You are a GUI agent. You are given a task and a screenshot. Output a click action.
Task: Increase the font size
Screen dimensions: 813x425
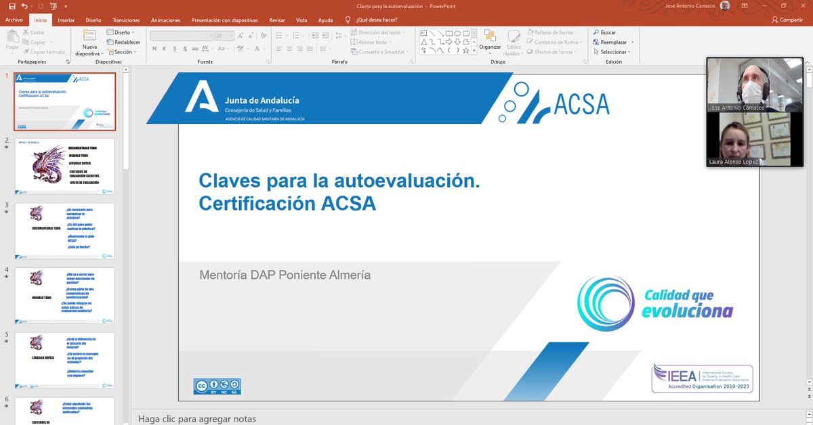point(240,36)
